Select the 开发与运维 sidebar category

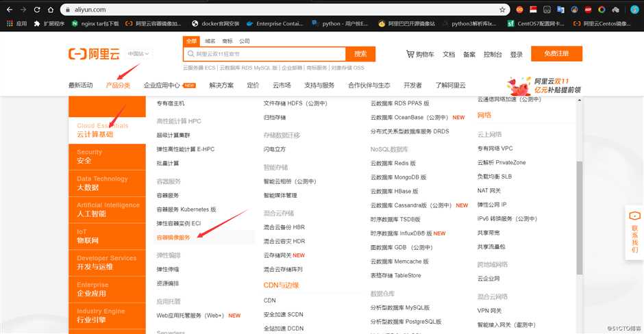tap(107, 263)
